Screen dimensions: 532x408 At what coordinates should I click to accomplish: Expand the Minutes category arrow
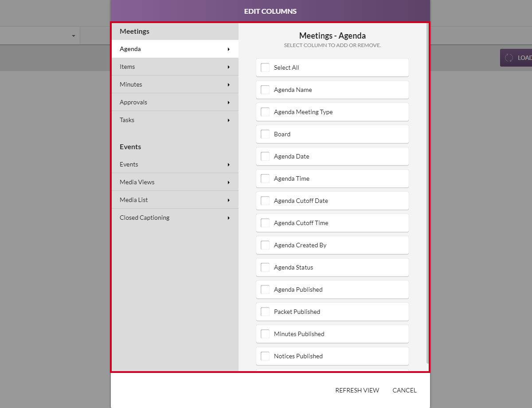pyautogui.click(x=229, y=85)
